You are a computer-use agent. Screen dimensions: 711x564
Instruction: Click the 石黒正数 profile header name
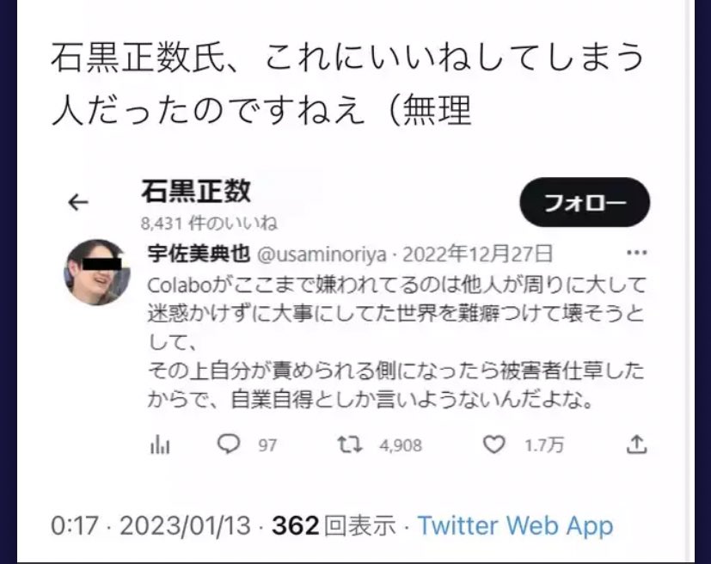(196, 191)
